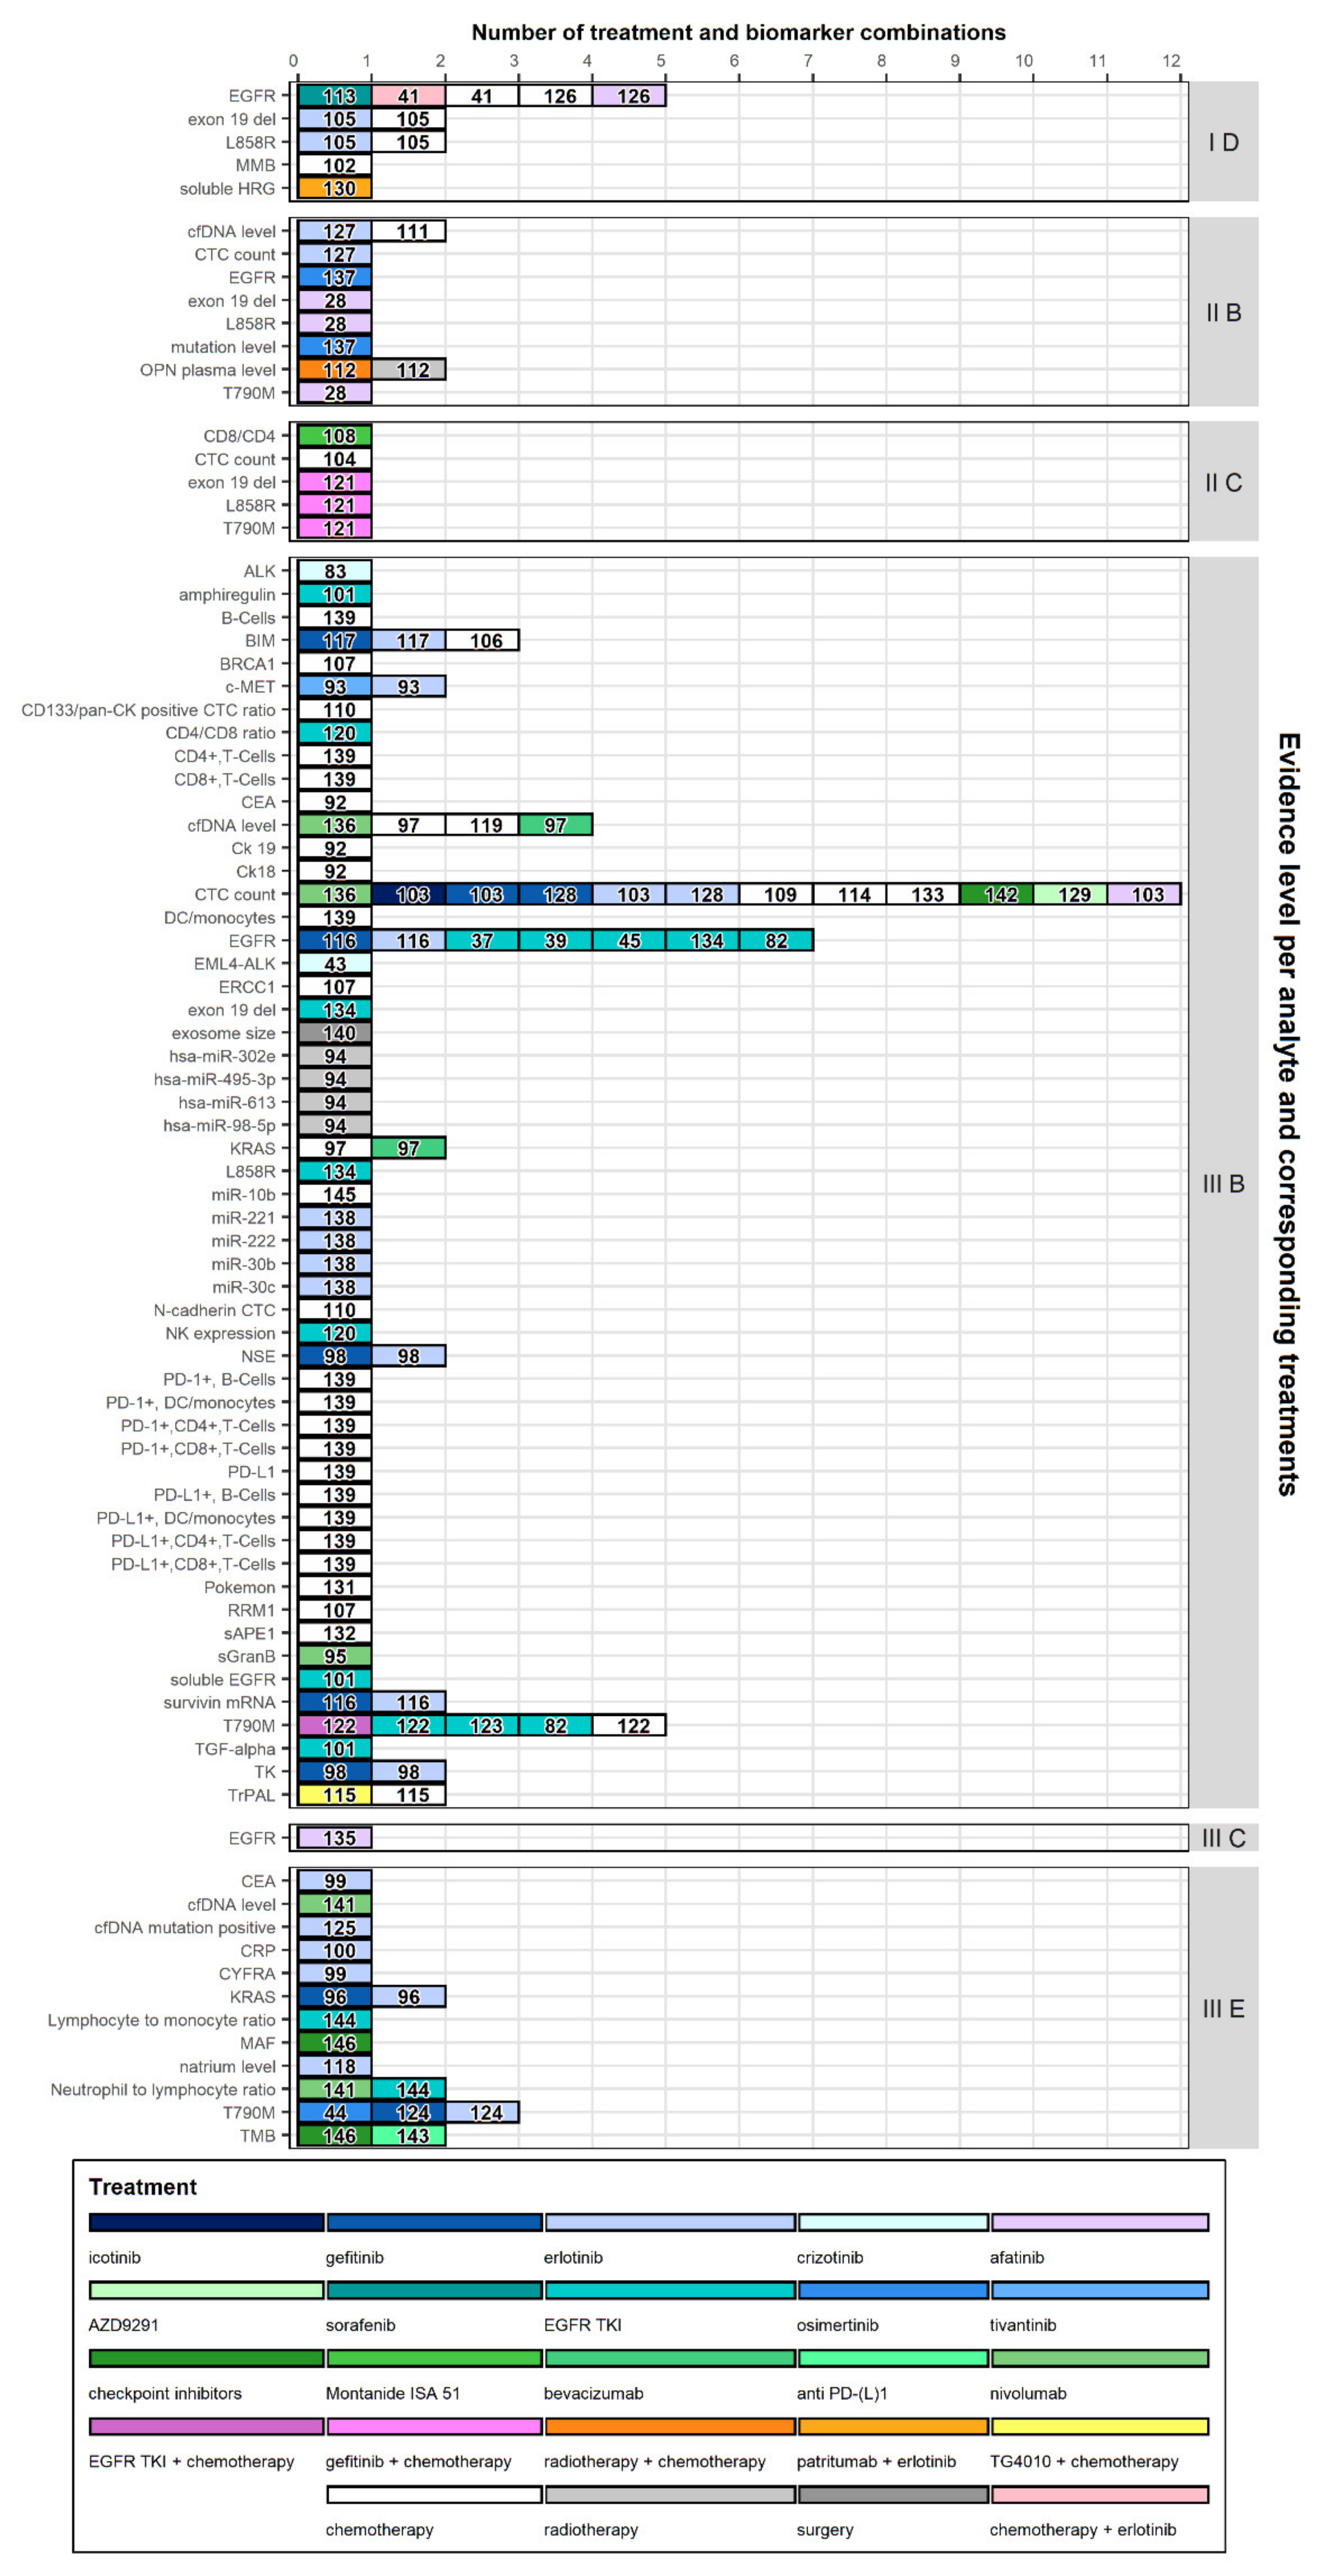Click the 'II C' panel strip label

[x=1223, y=482]
